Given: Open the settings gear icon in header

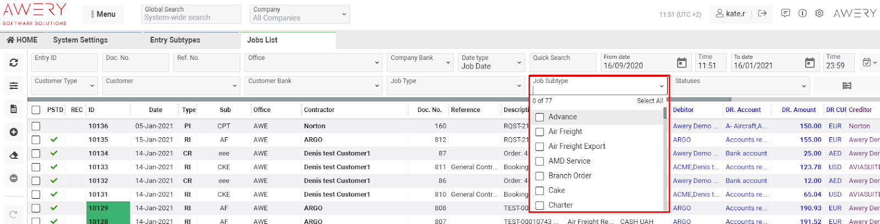Looking at the screenshot, I should tap(819, 14).
